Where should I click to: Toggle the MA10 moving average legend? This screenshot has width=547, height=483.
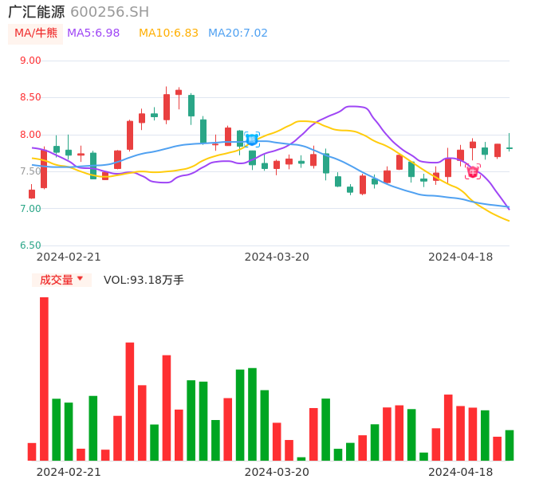168,33
